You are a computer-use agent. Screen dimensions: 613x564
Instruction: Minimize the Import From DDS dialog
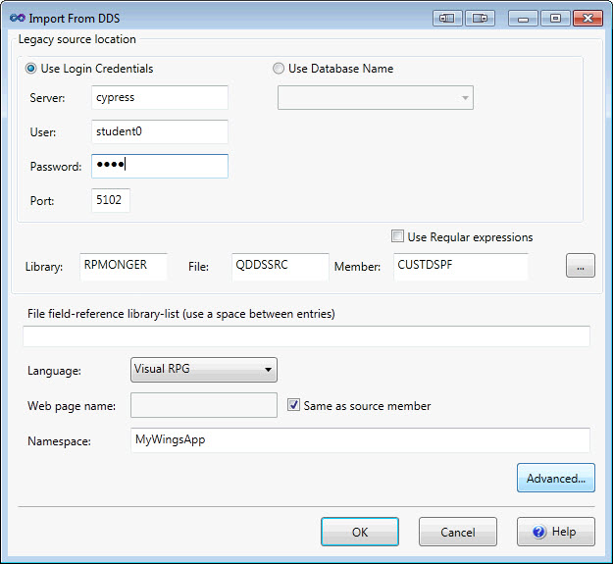coord(523,19)
